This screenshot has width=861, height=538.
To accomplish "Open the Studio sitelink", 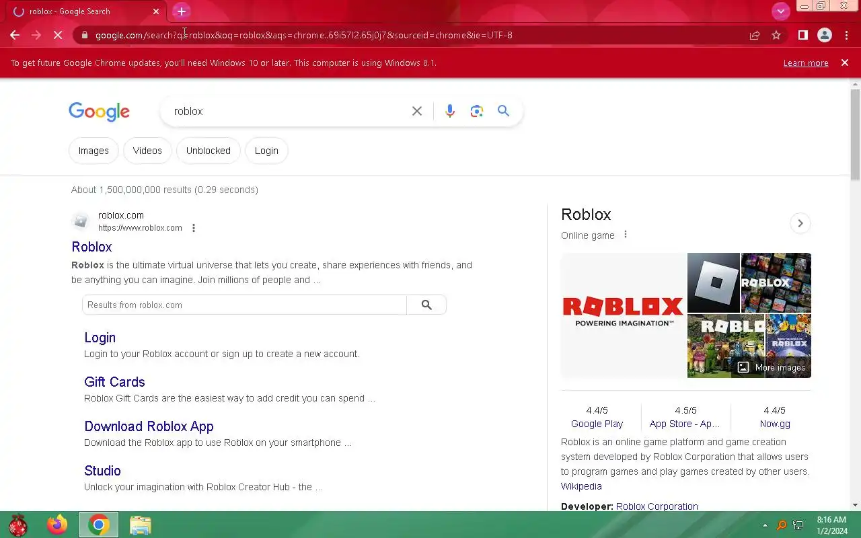I will pyautogui.click(x=102, y=471).
